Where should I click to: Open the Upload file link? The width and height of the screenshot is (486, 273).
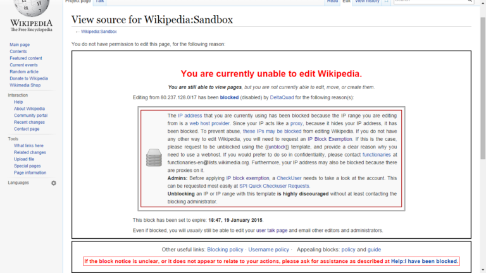pos(24,159)
